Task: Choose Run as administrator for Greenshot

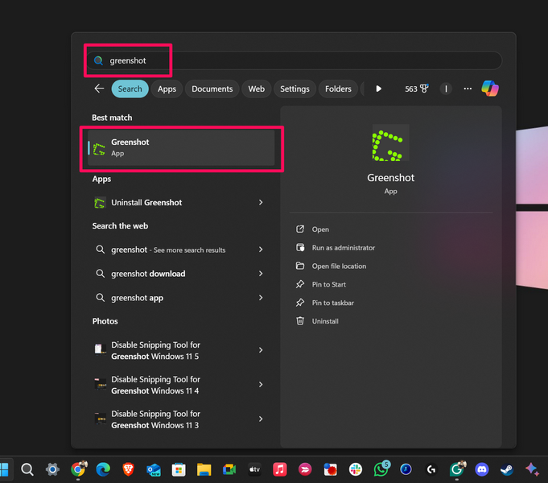Action: pyautogui.click(x=343, y=248)
